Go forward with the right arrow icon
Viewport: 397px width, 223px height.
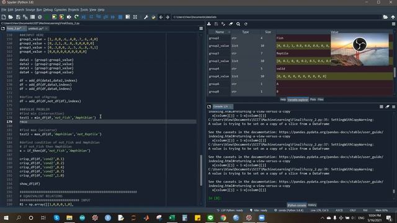click(x=167, y=17)
